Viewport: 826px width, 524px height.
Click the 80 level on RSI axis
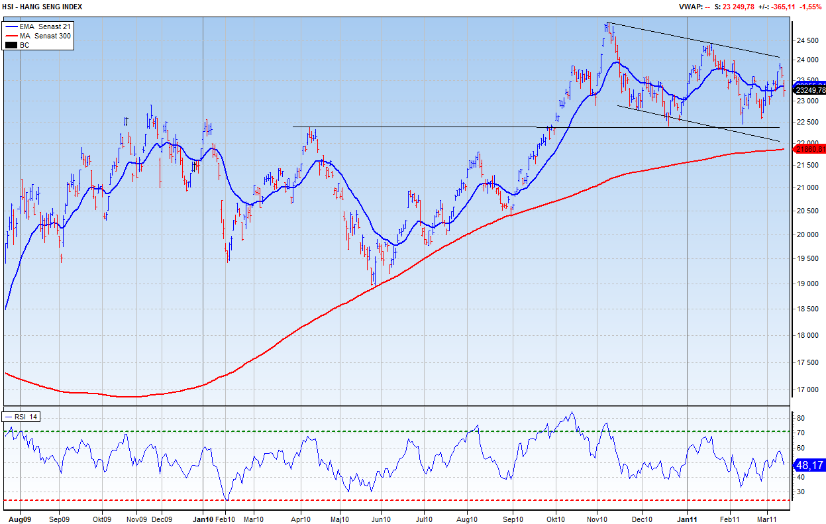[800, 419]
